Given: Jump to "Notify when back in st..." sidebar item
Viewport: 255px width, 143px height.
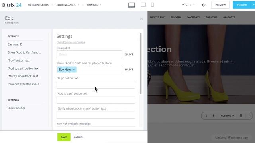Looking at the screenshot, I should click(x=24, y=76).
